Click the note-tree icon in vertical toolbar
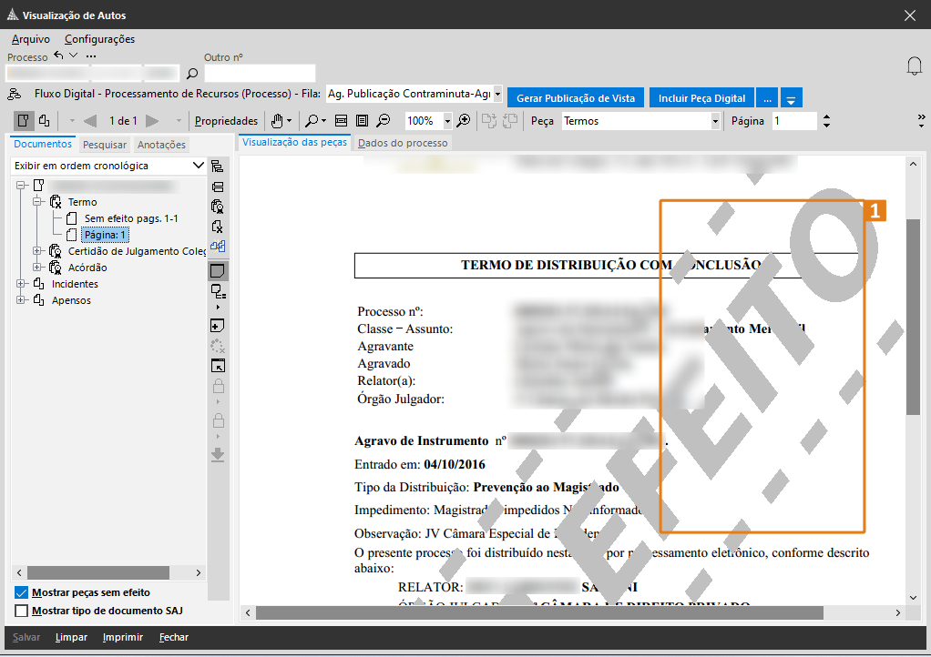The width and height of the screenshot is (931, 657). pos(218,292)
